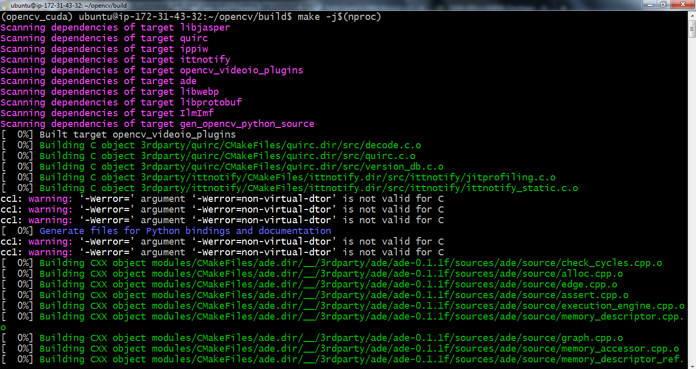
Task: Click the terminal scrollbar thumb
Action: tap(692, 29)
